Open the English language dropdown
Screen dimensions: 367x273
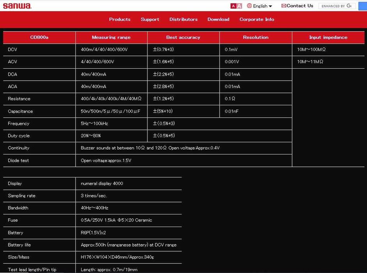click(262, 6)
